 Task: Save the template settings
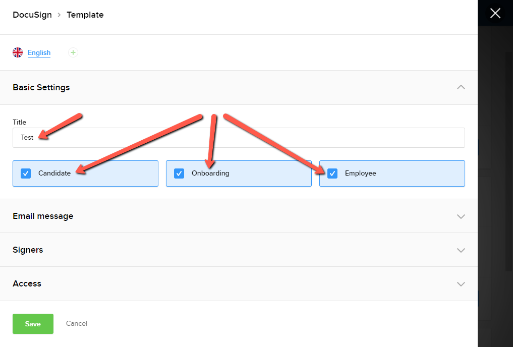coord(33,323)
